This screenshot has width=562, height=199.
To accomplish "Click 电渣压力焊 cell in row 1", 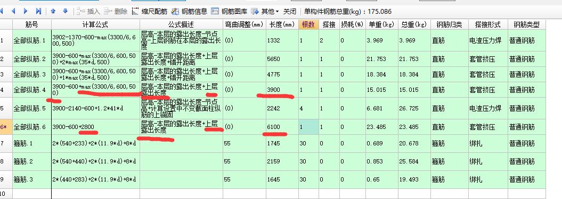I will 487,40.
